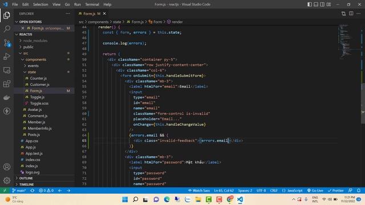Expand the node_modules folder
This screenshot has height=205, width=365.
point(44,40)
